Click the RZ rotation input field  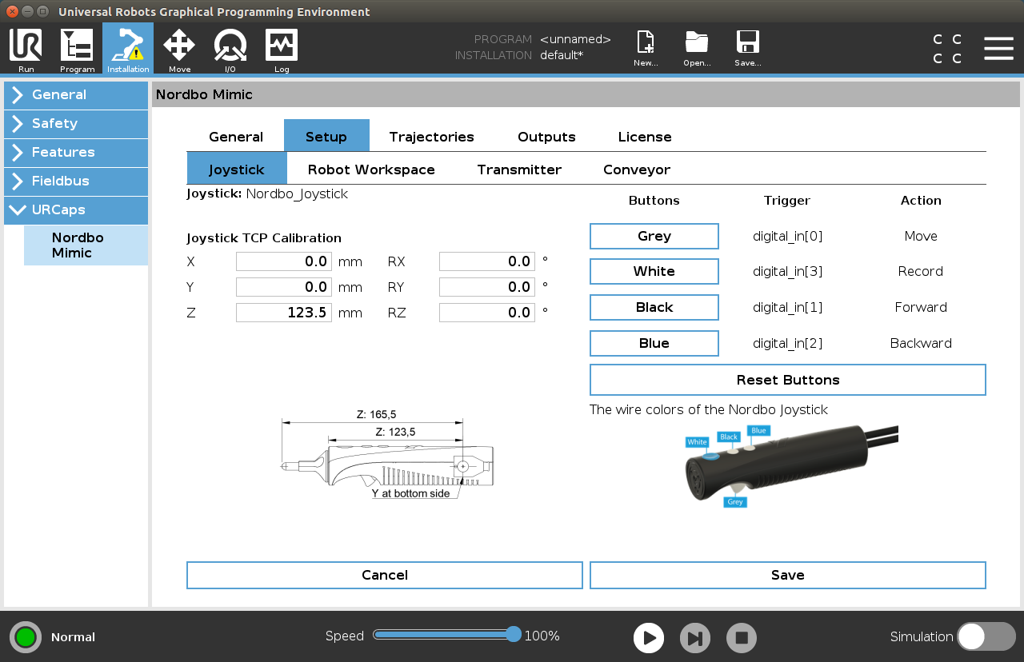487,313
